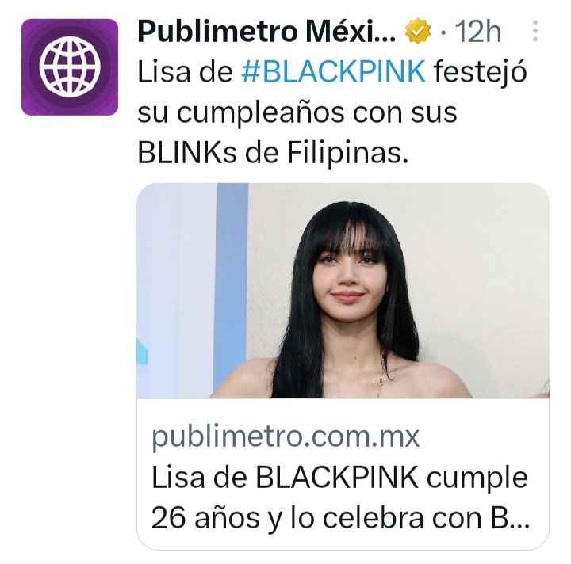Open the tweet via the 'su cumpleaños con sus' line
571x564 pixels.
pyautogui.click(x=297, y=112)
